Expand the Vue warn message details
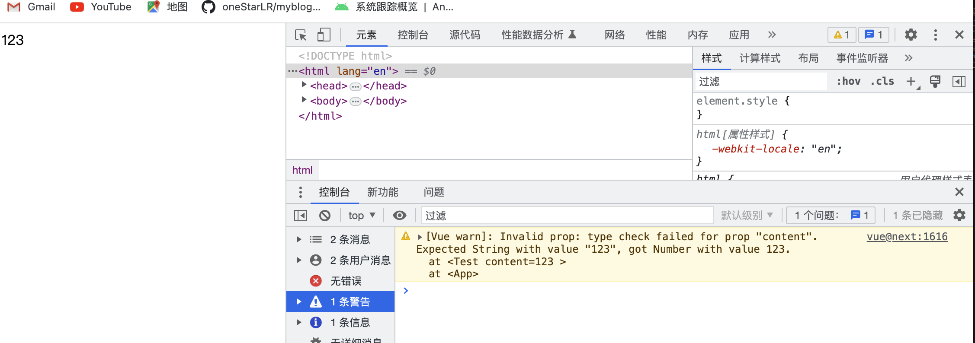The image size is (975, 343). point(420,237)
